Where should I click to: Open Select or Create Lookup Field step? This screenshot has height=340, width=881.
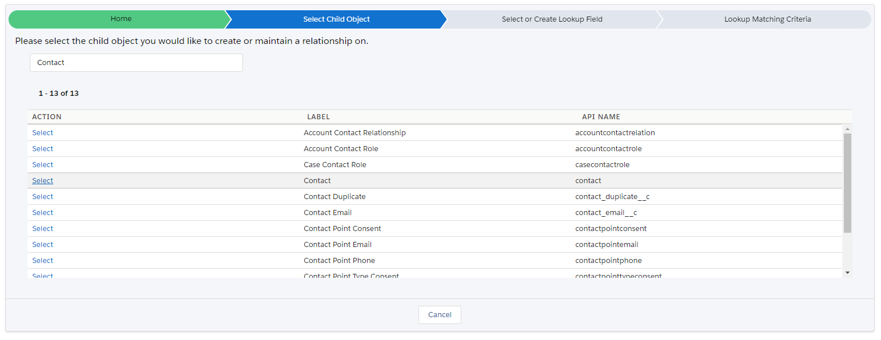click(552, 19)
